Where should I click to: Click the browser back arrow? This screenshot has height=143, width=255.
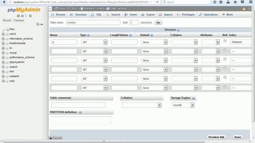(x=4, y=2)
